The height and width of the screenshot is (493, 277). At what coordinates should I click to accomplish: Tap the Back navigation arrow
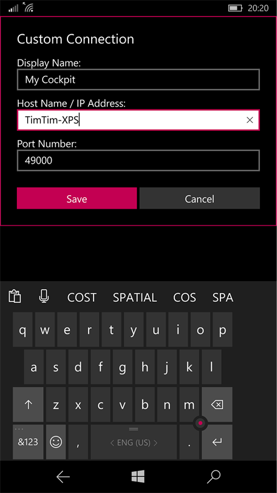pos(63,477)
